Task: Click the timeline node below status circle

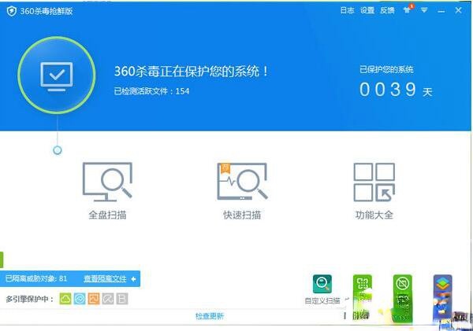Action: [x=58, y=150]
